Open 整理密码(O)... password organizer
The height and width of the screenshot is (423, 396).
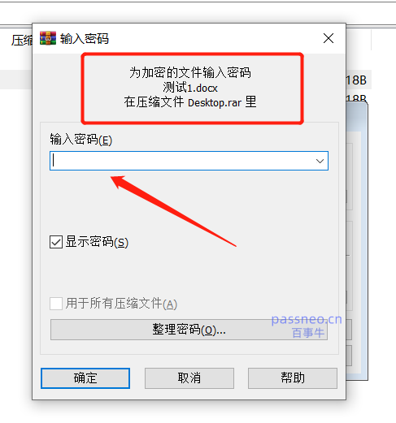[189, 330]
